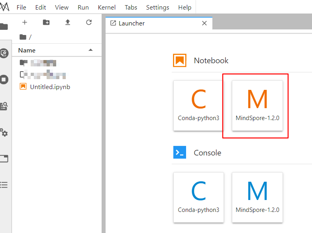Open the Open Tabs sidebar panel
Viewport: 312px width, 233px height.
tap(4, 159)
